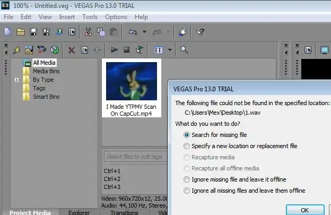Open the Views dropdown arrow
The width and height of the screenshot is (331, 215).
(x=170, y=50)
